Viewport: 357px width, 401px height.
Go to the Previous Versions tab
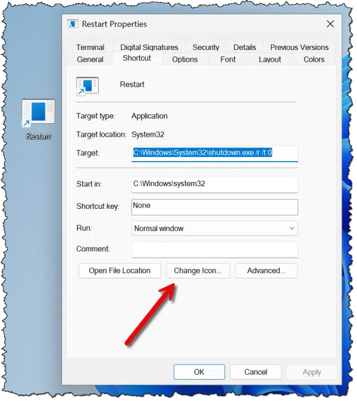[299, 48]
